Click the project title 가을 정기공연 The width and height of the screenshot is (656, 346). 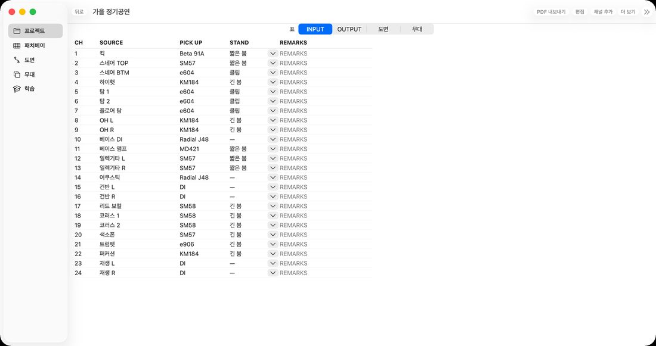point(112,12)
